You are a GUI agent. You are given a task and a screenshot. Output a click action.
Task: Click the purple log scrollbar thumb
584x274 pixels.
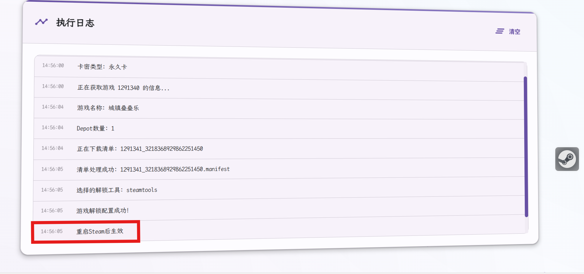pos(526,147)
